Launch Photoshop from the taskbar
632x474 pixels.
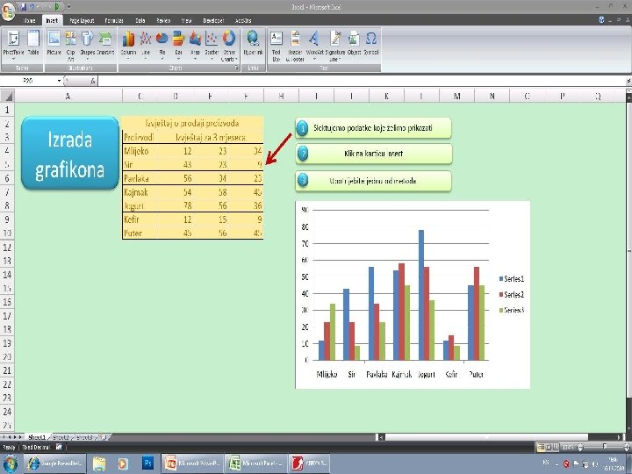click(x=147, y=463)
